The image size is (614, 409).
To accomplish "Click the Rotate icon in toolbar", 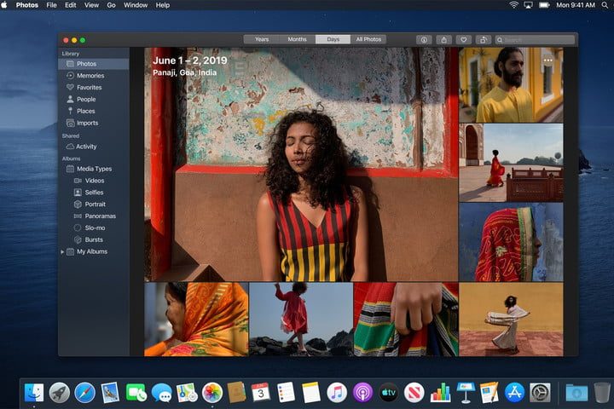I will tap(484, 39).
